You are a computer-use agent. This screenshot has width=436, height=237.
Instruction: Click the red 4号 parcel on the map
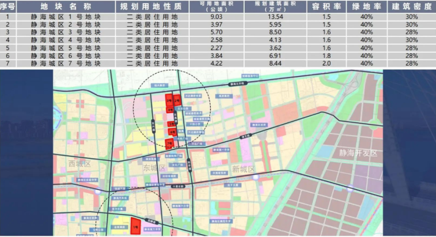tap(170, 110)
